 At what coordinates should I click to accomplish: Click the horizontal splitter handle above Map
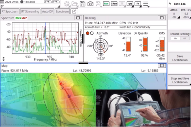point(83,63)
